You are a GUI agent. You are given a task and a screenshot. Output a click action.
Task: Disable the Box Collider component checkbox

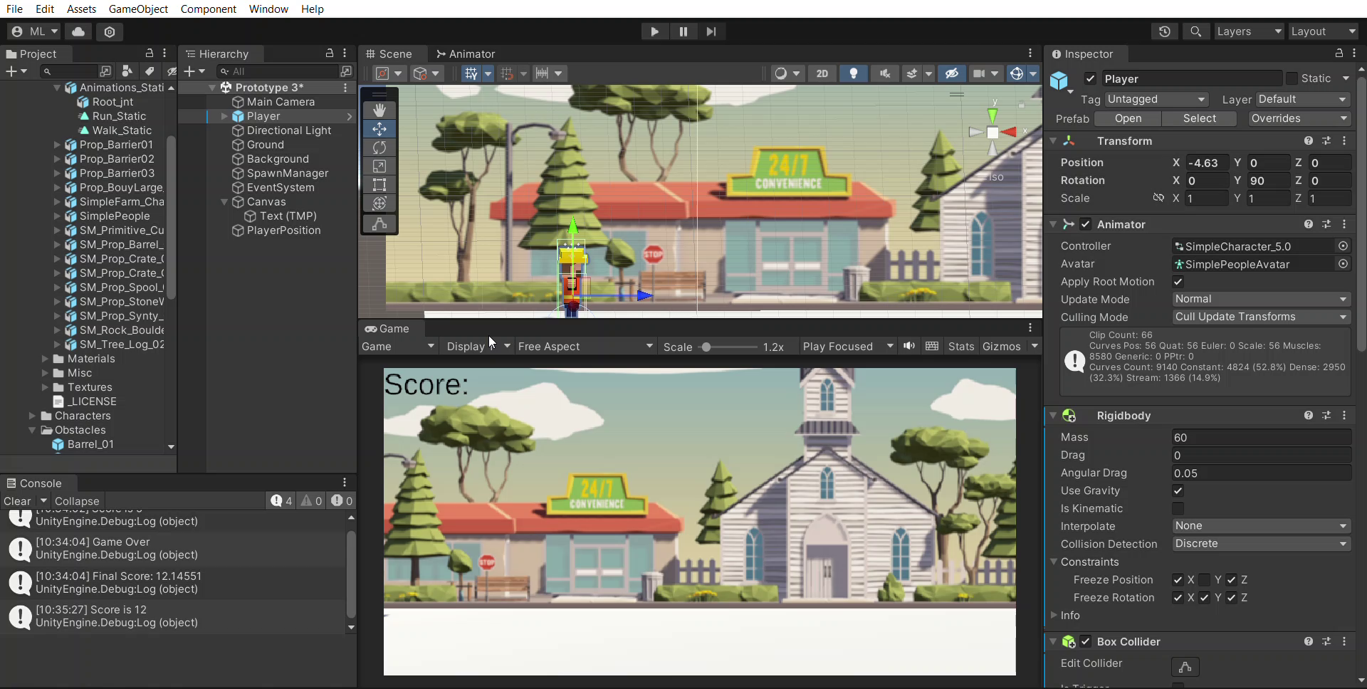[x=1086, y=641]
